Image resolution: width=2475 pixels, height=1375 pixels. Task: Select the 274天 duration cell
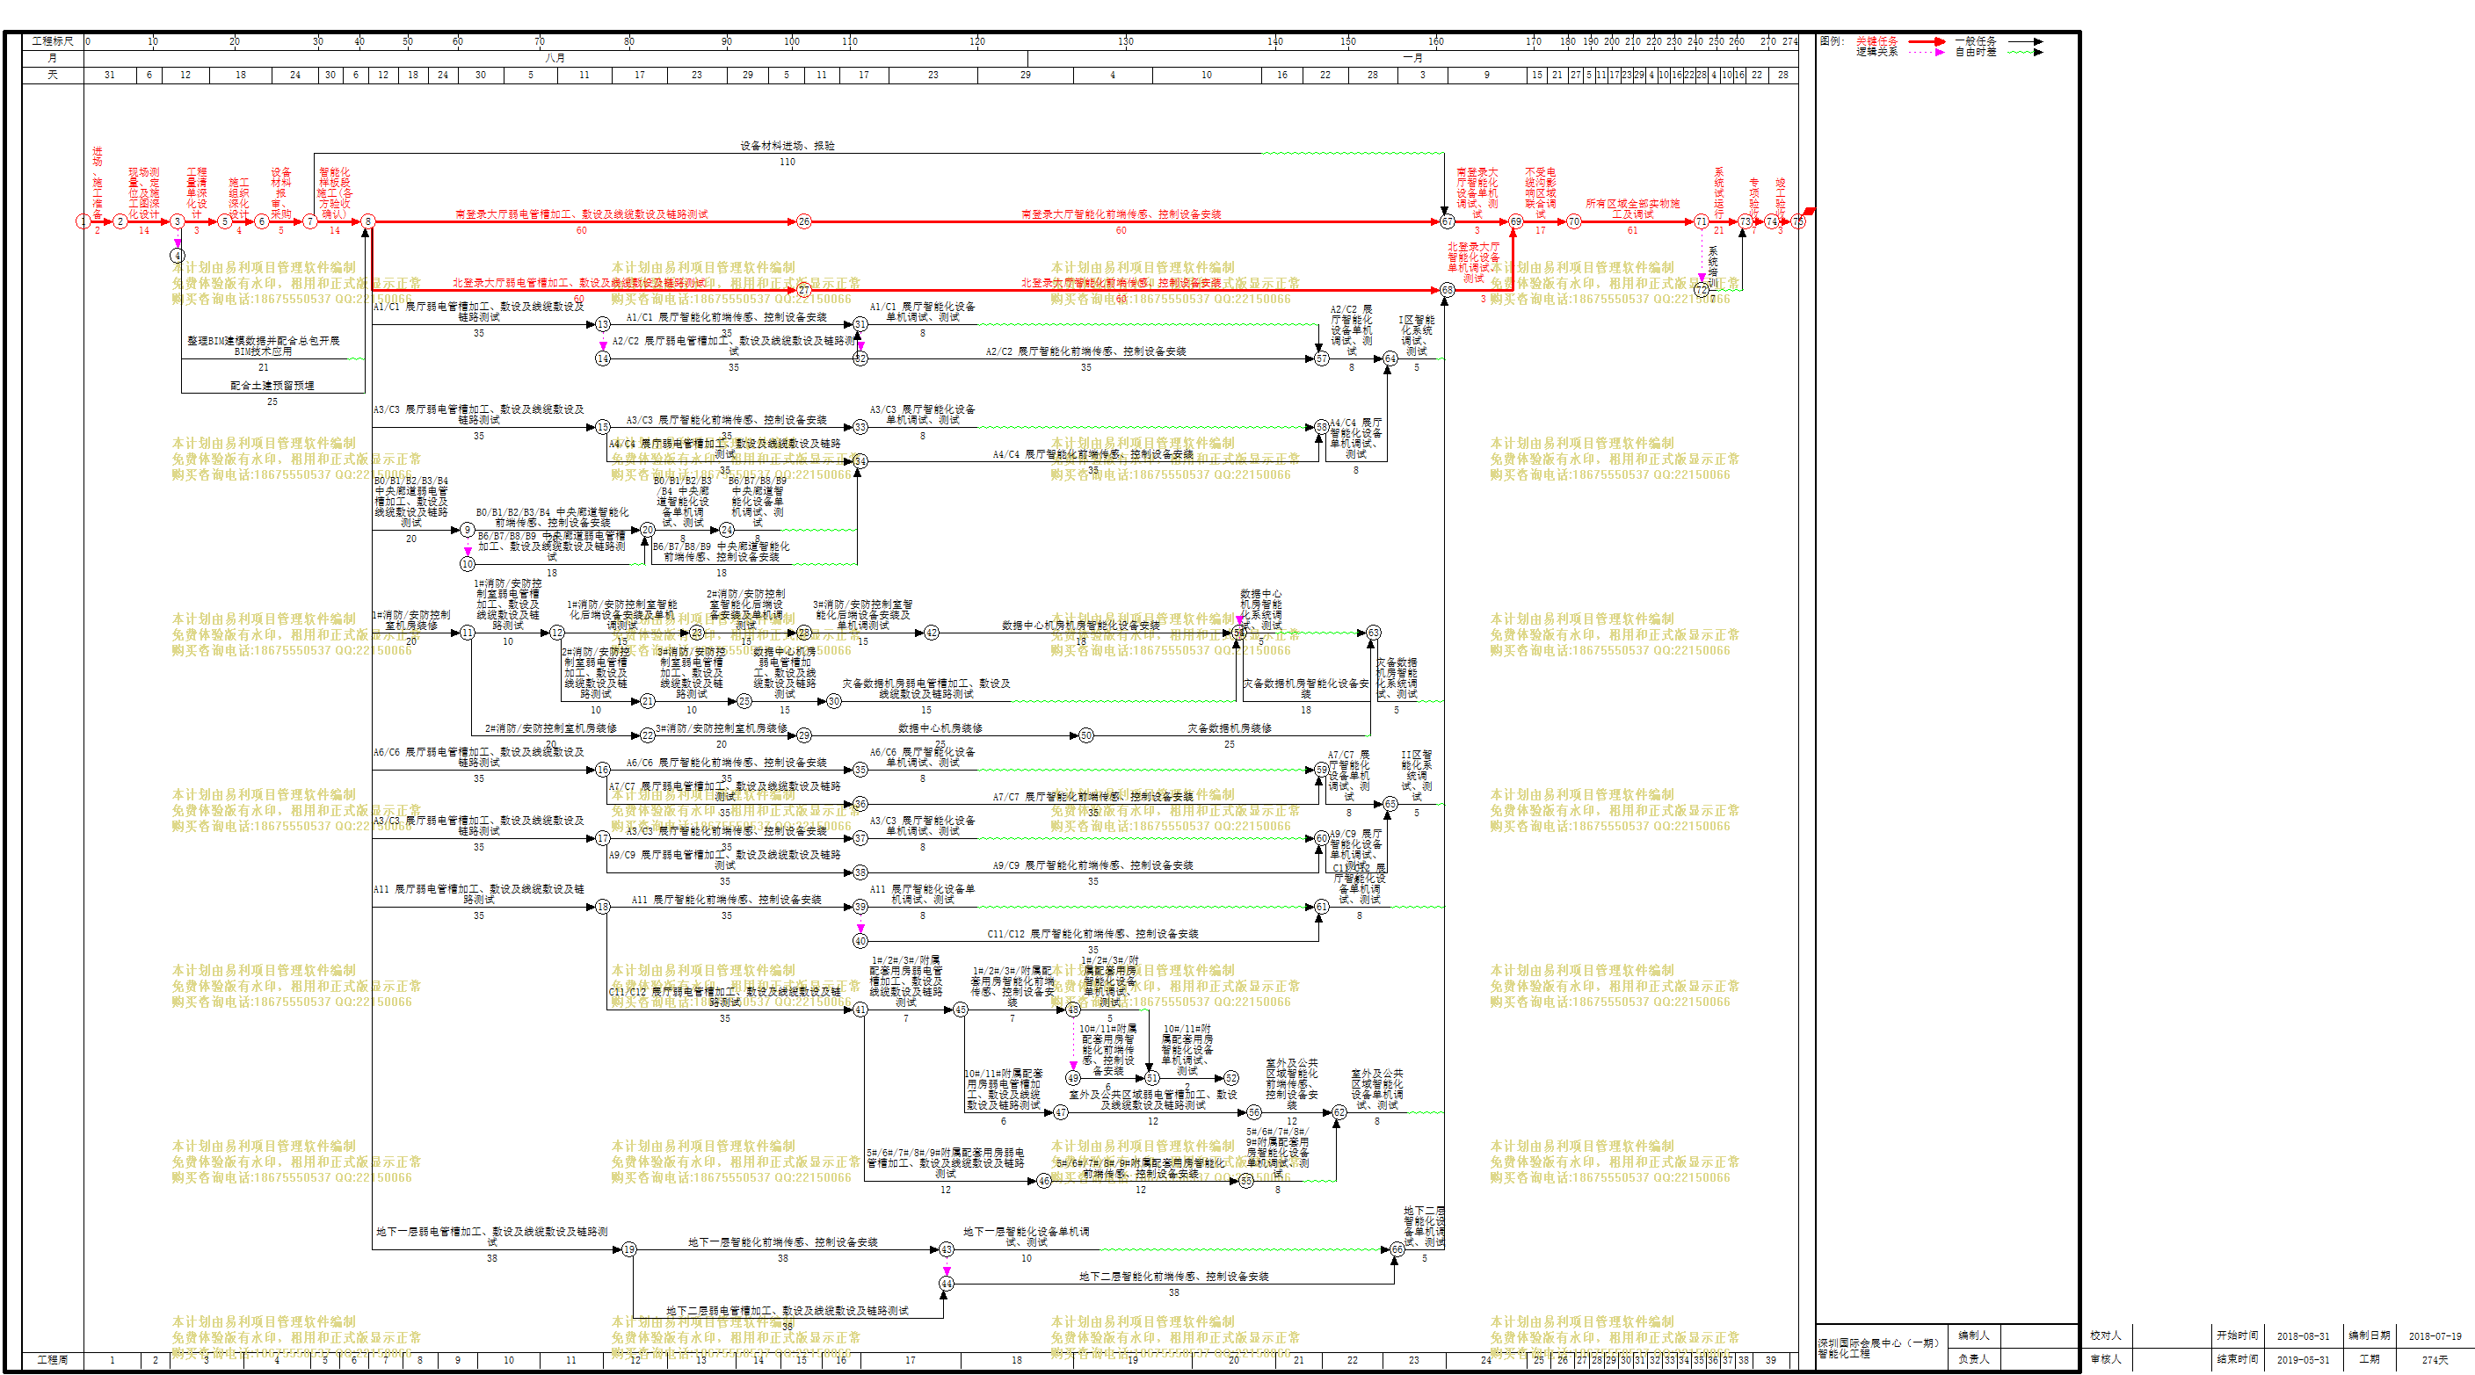click(x=2434, y=1360)
